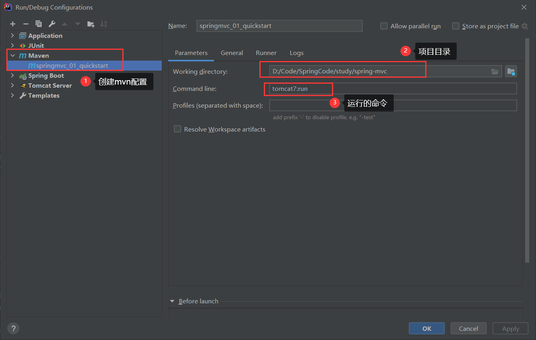The height and width of the screenshot is (340, 536).
Task: Click the Spring Boot leaf icon
Action: pyautogui.click(x=23, y=76)
